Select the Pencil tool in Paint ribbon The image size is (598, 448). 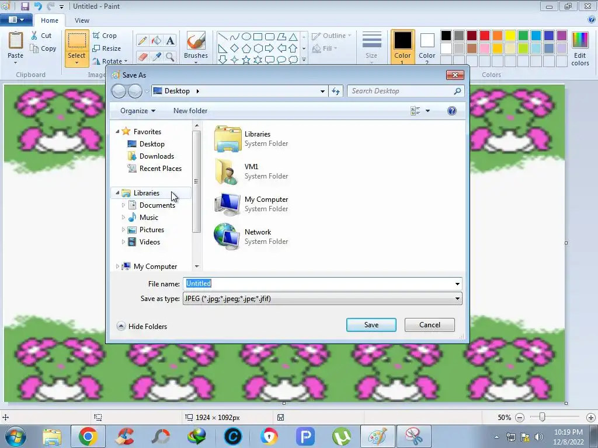point(142,40)
